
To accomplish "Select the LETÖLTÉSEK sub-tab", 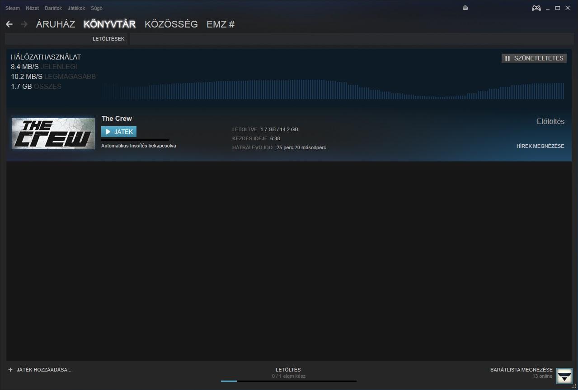I will 108,39.
